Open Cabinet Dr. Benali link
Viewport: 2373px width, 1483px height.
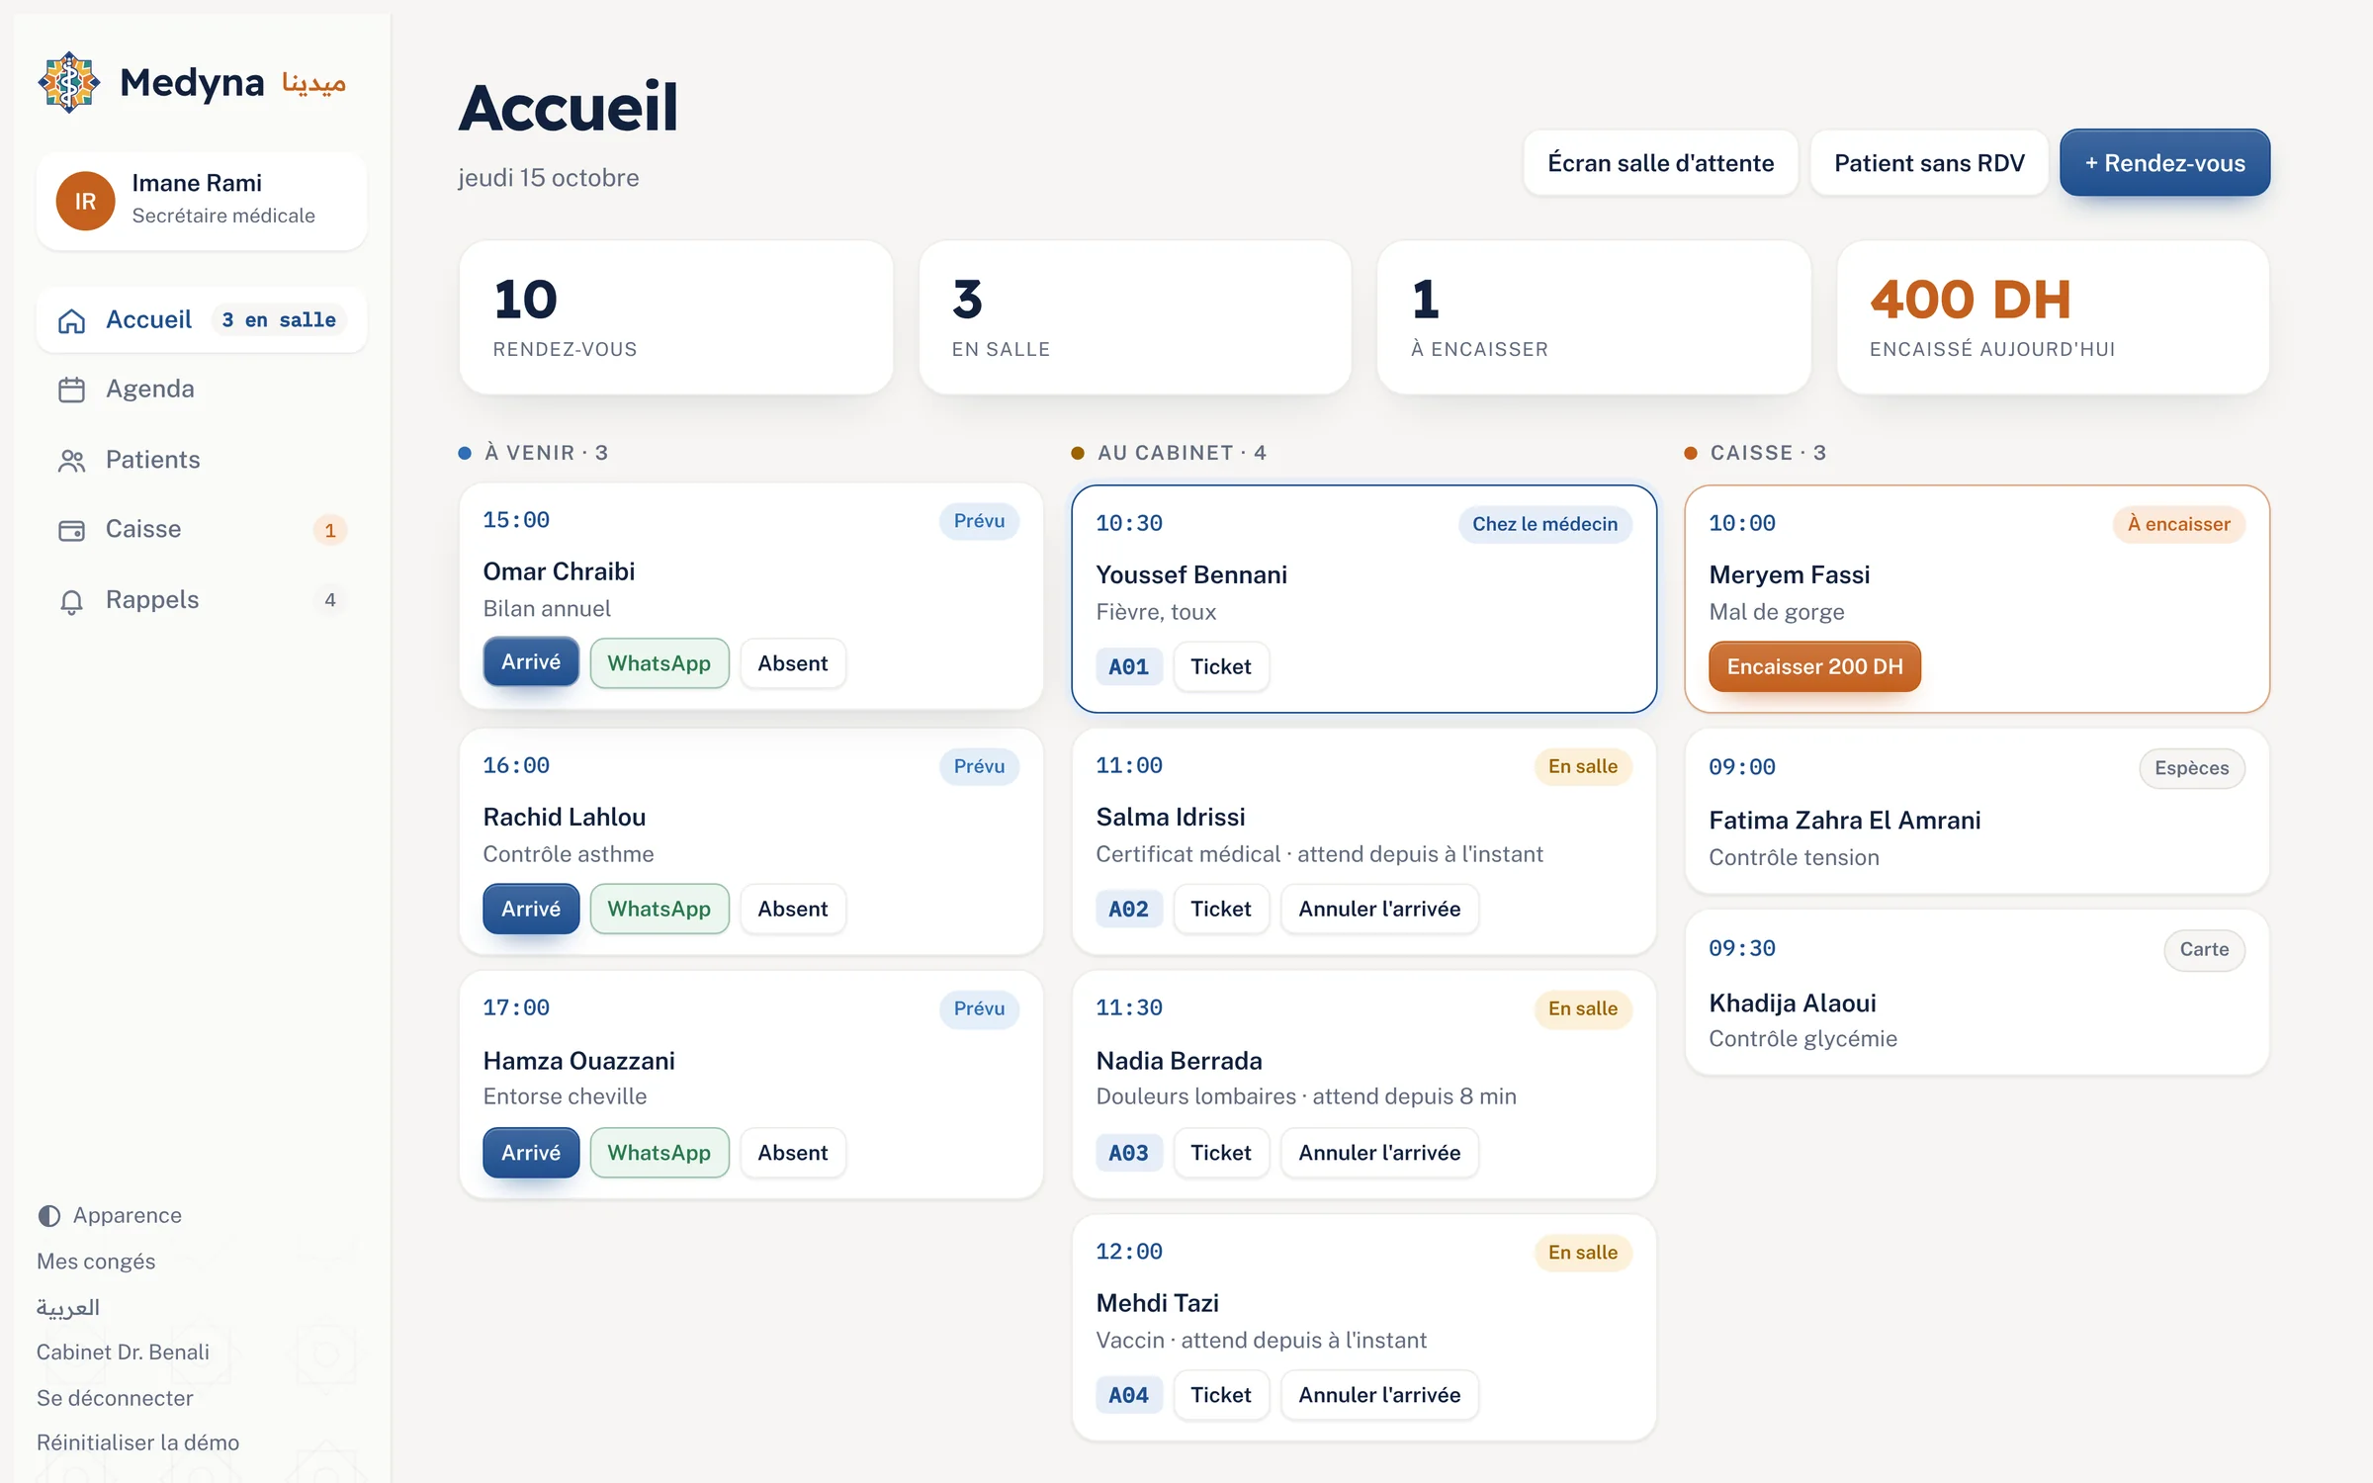(123, 1352)
